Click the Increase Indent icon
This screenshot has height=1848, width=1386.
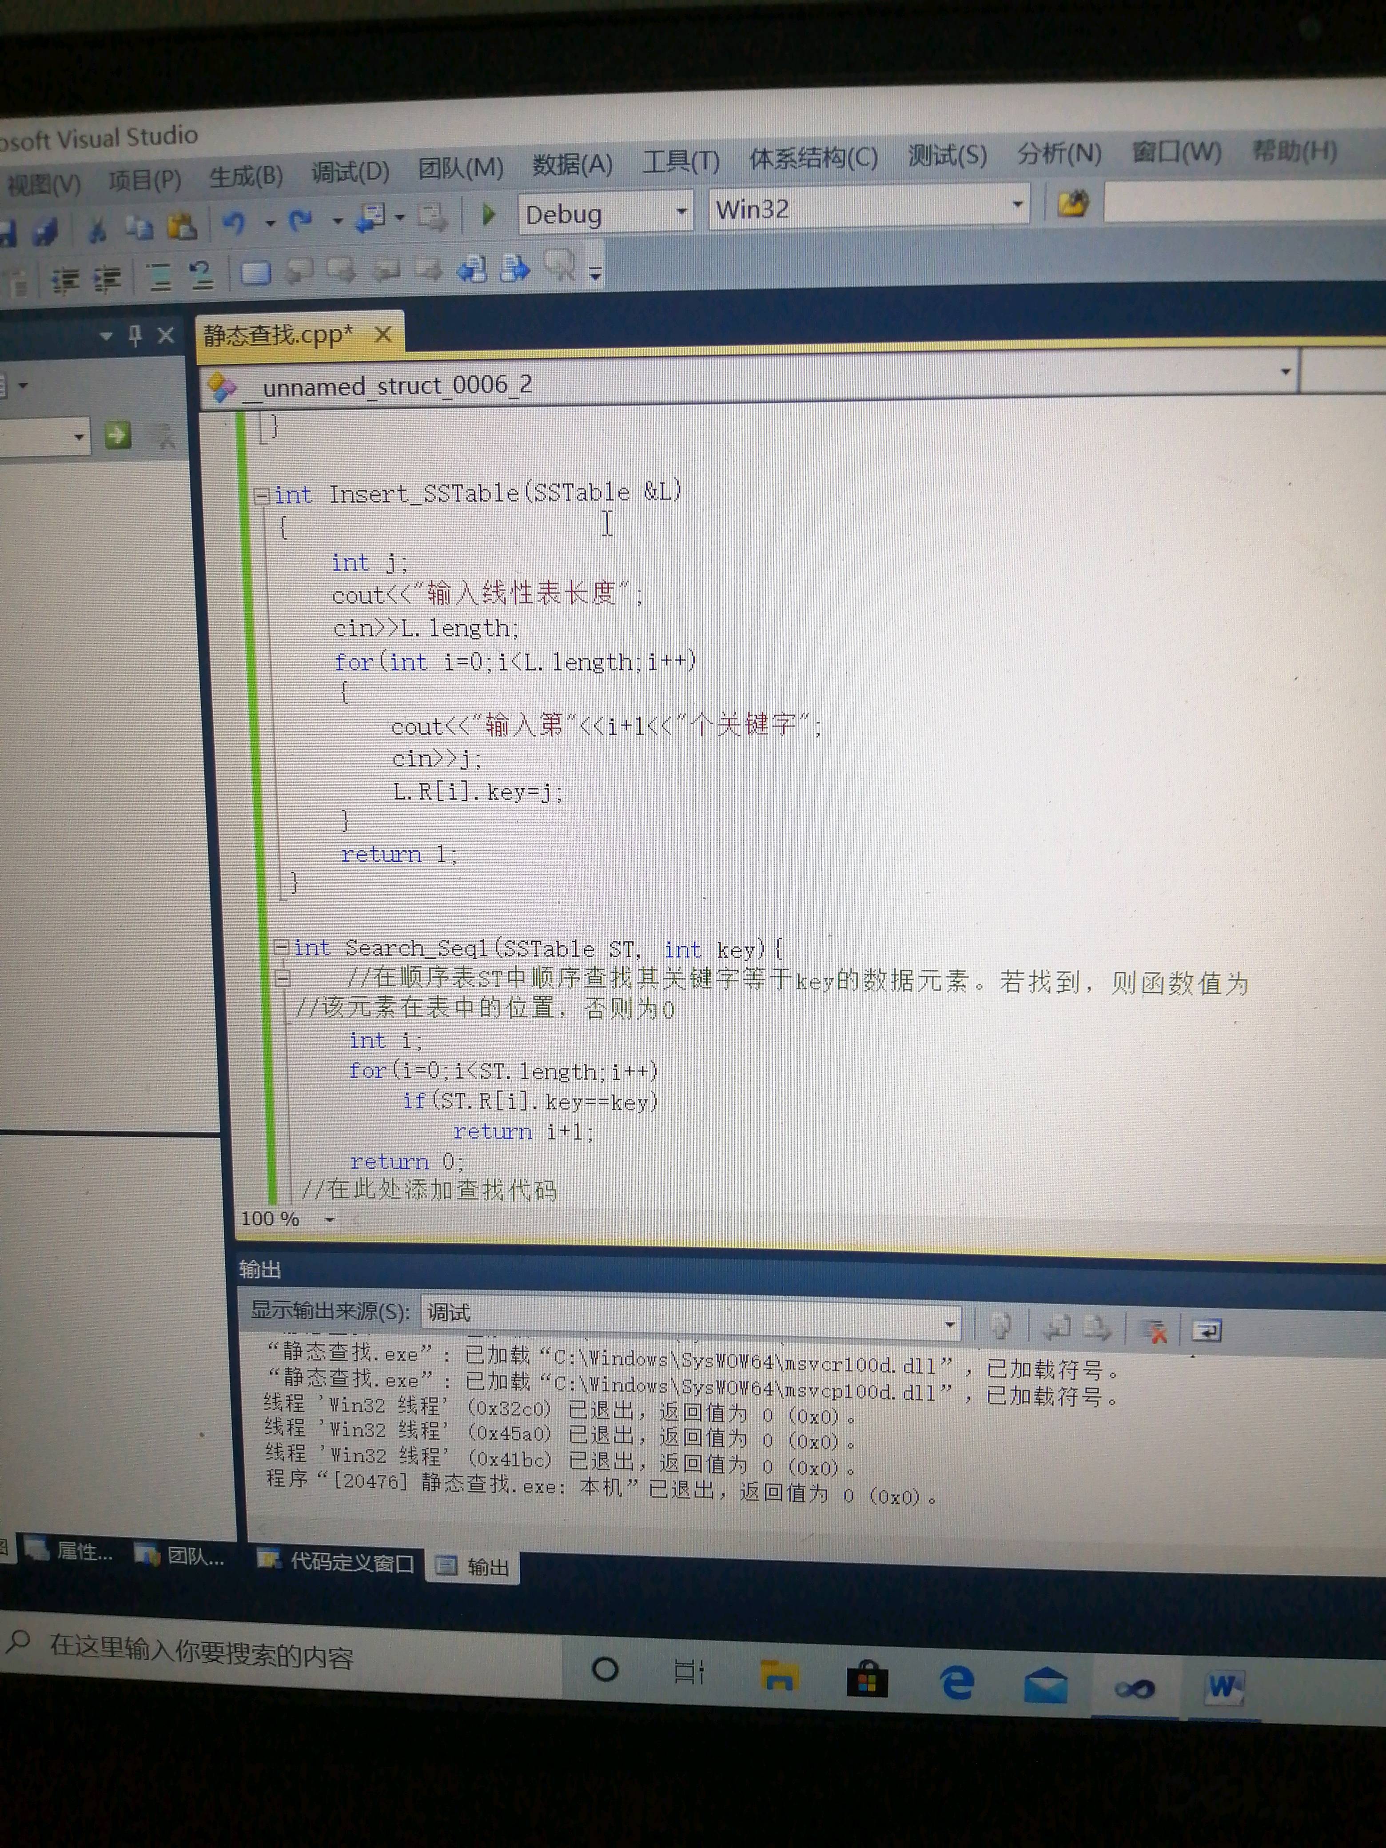pyautogui.click(x=107, y=278)
